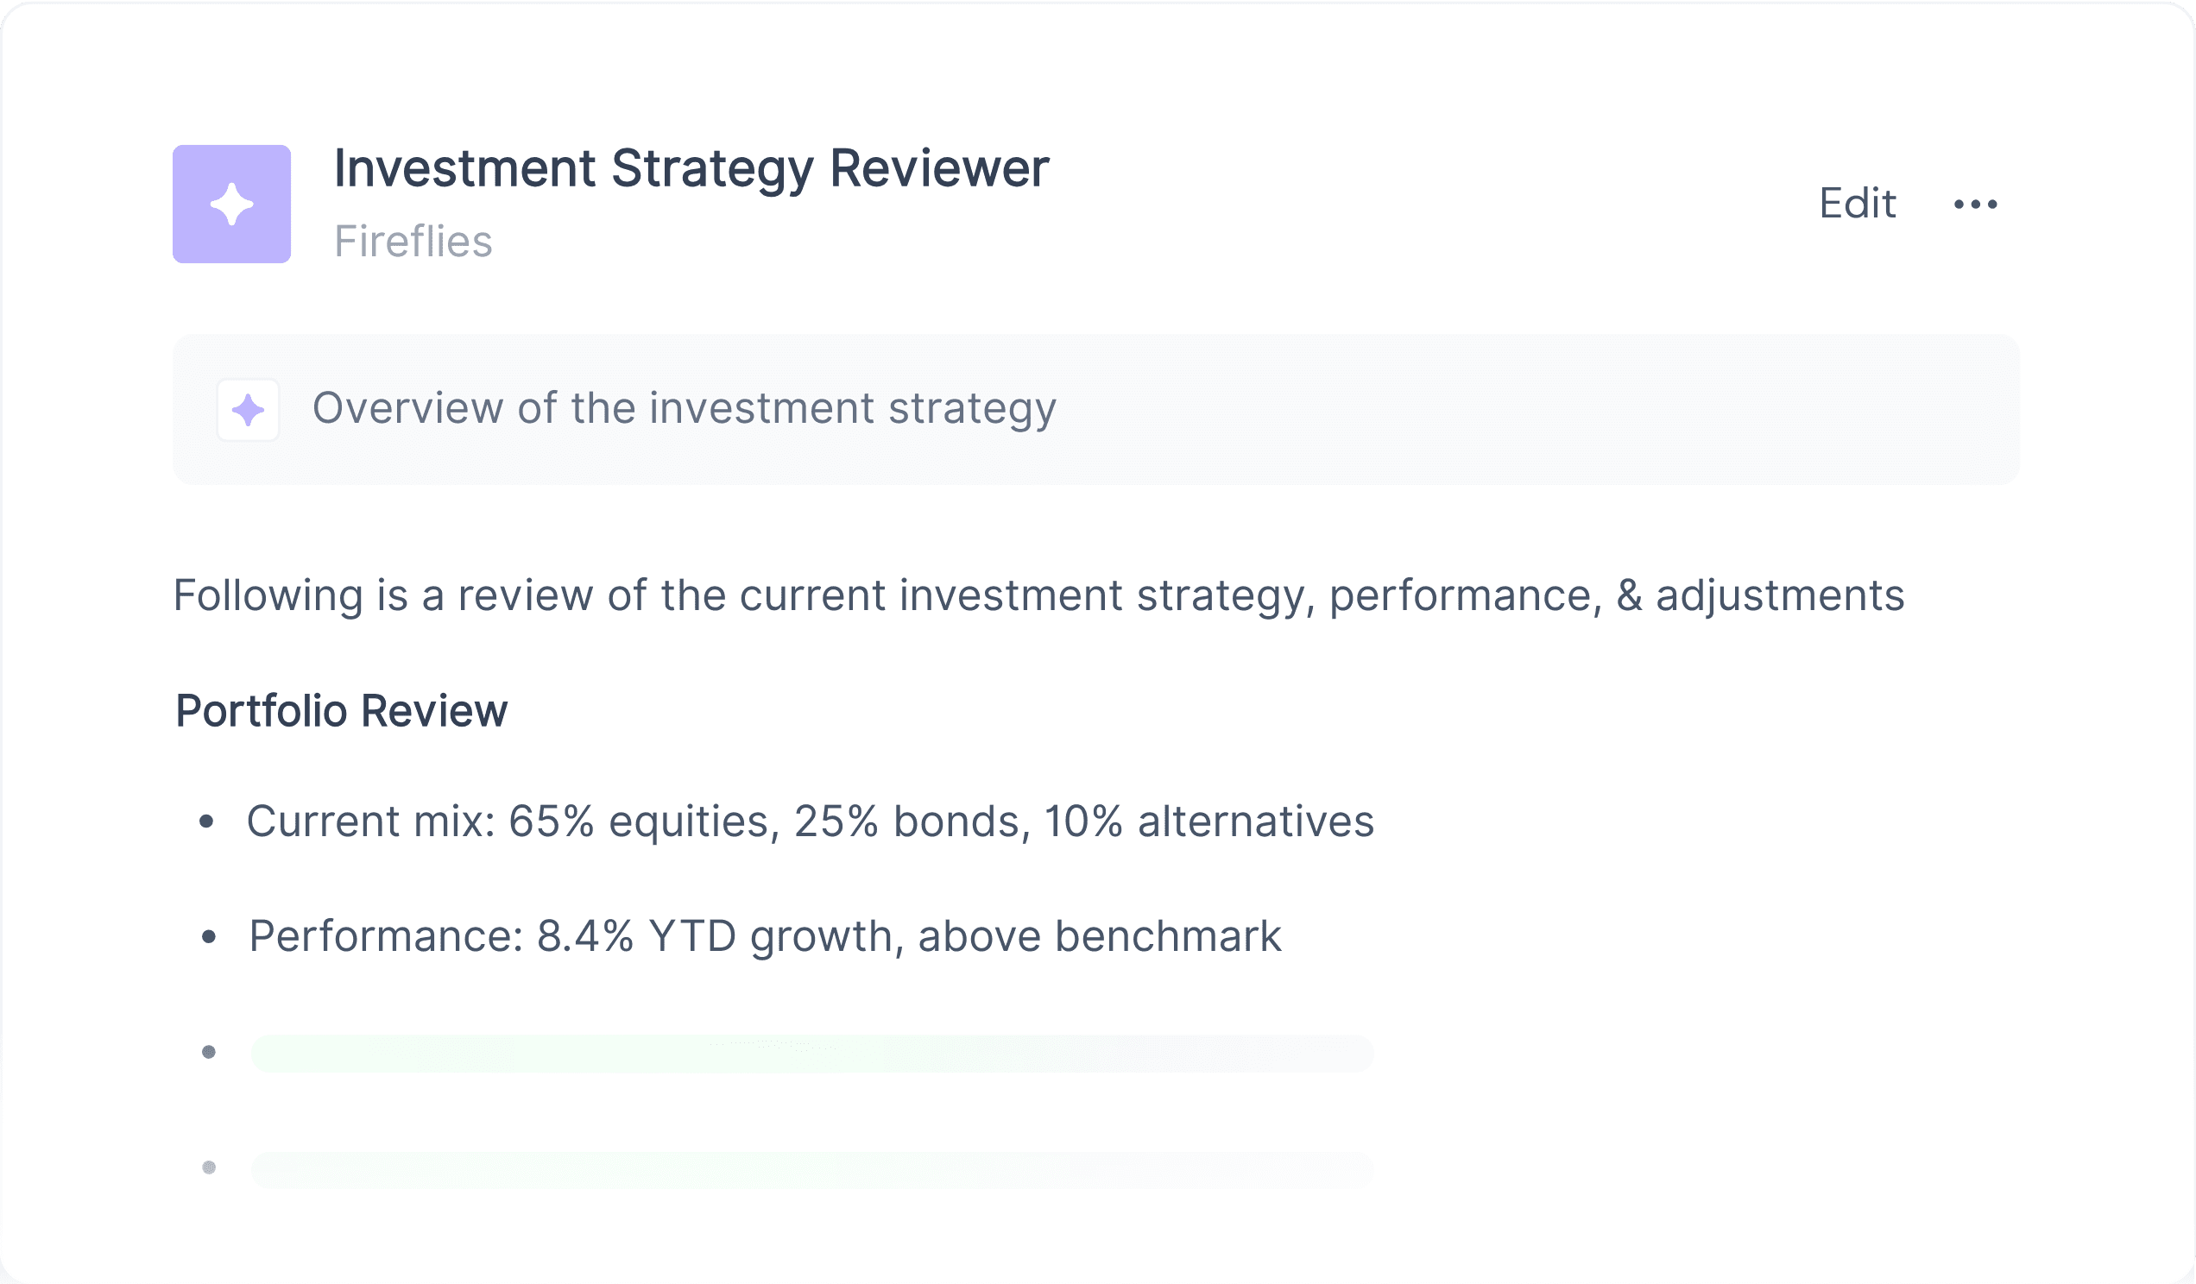Click the first loading placeholder bar

[812, 1053]
